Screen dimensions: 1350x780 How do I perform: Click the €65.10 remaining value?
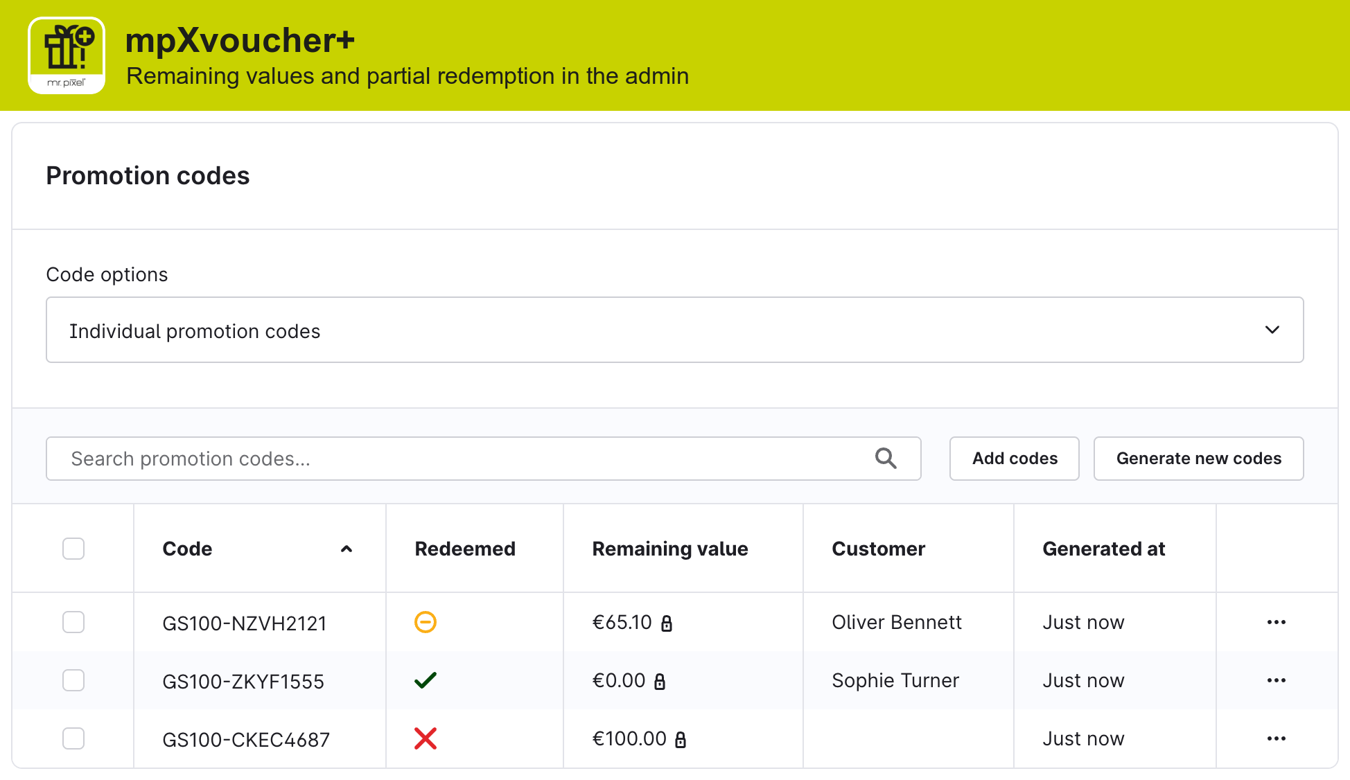coord(622,622)
